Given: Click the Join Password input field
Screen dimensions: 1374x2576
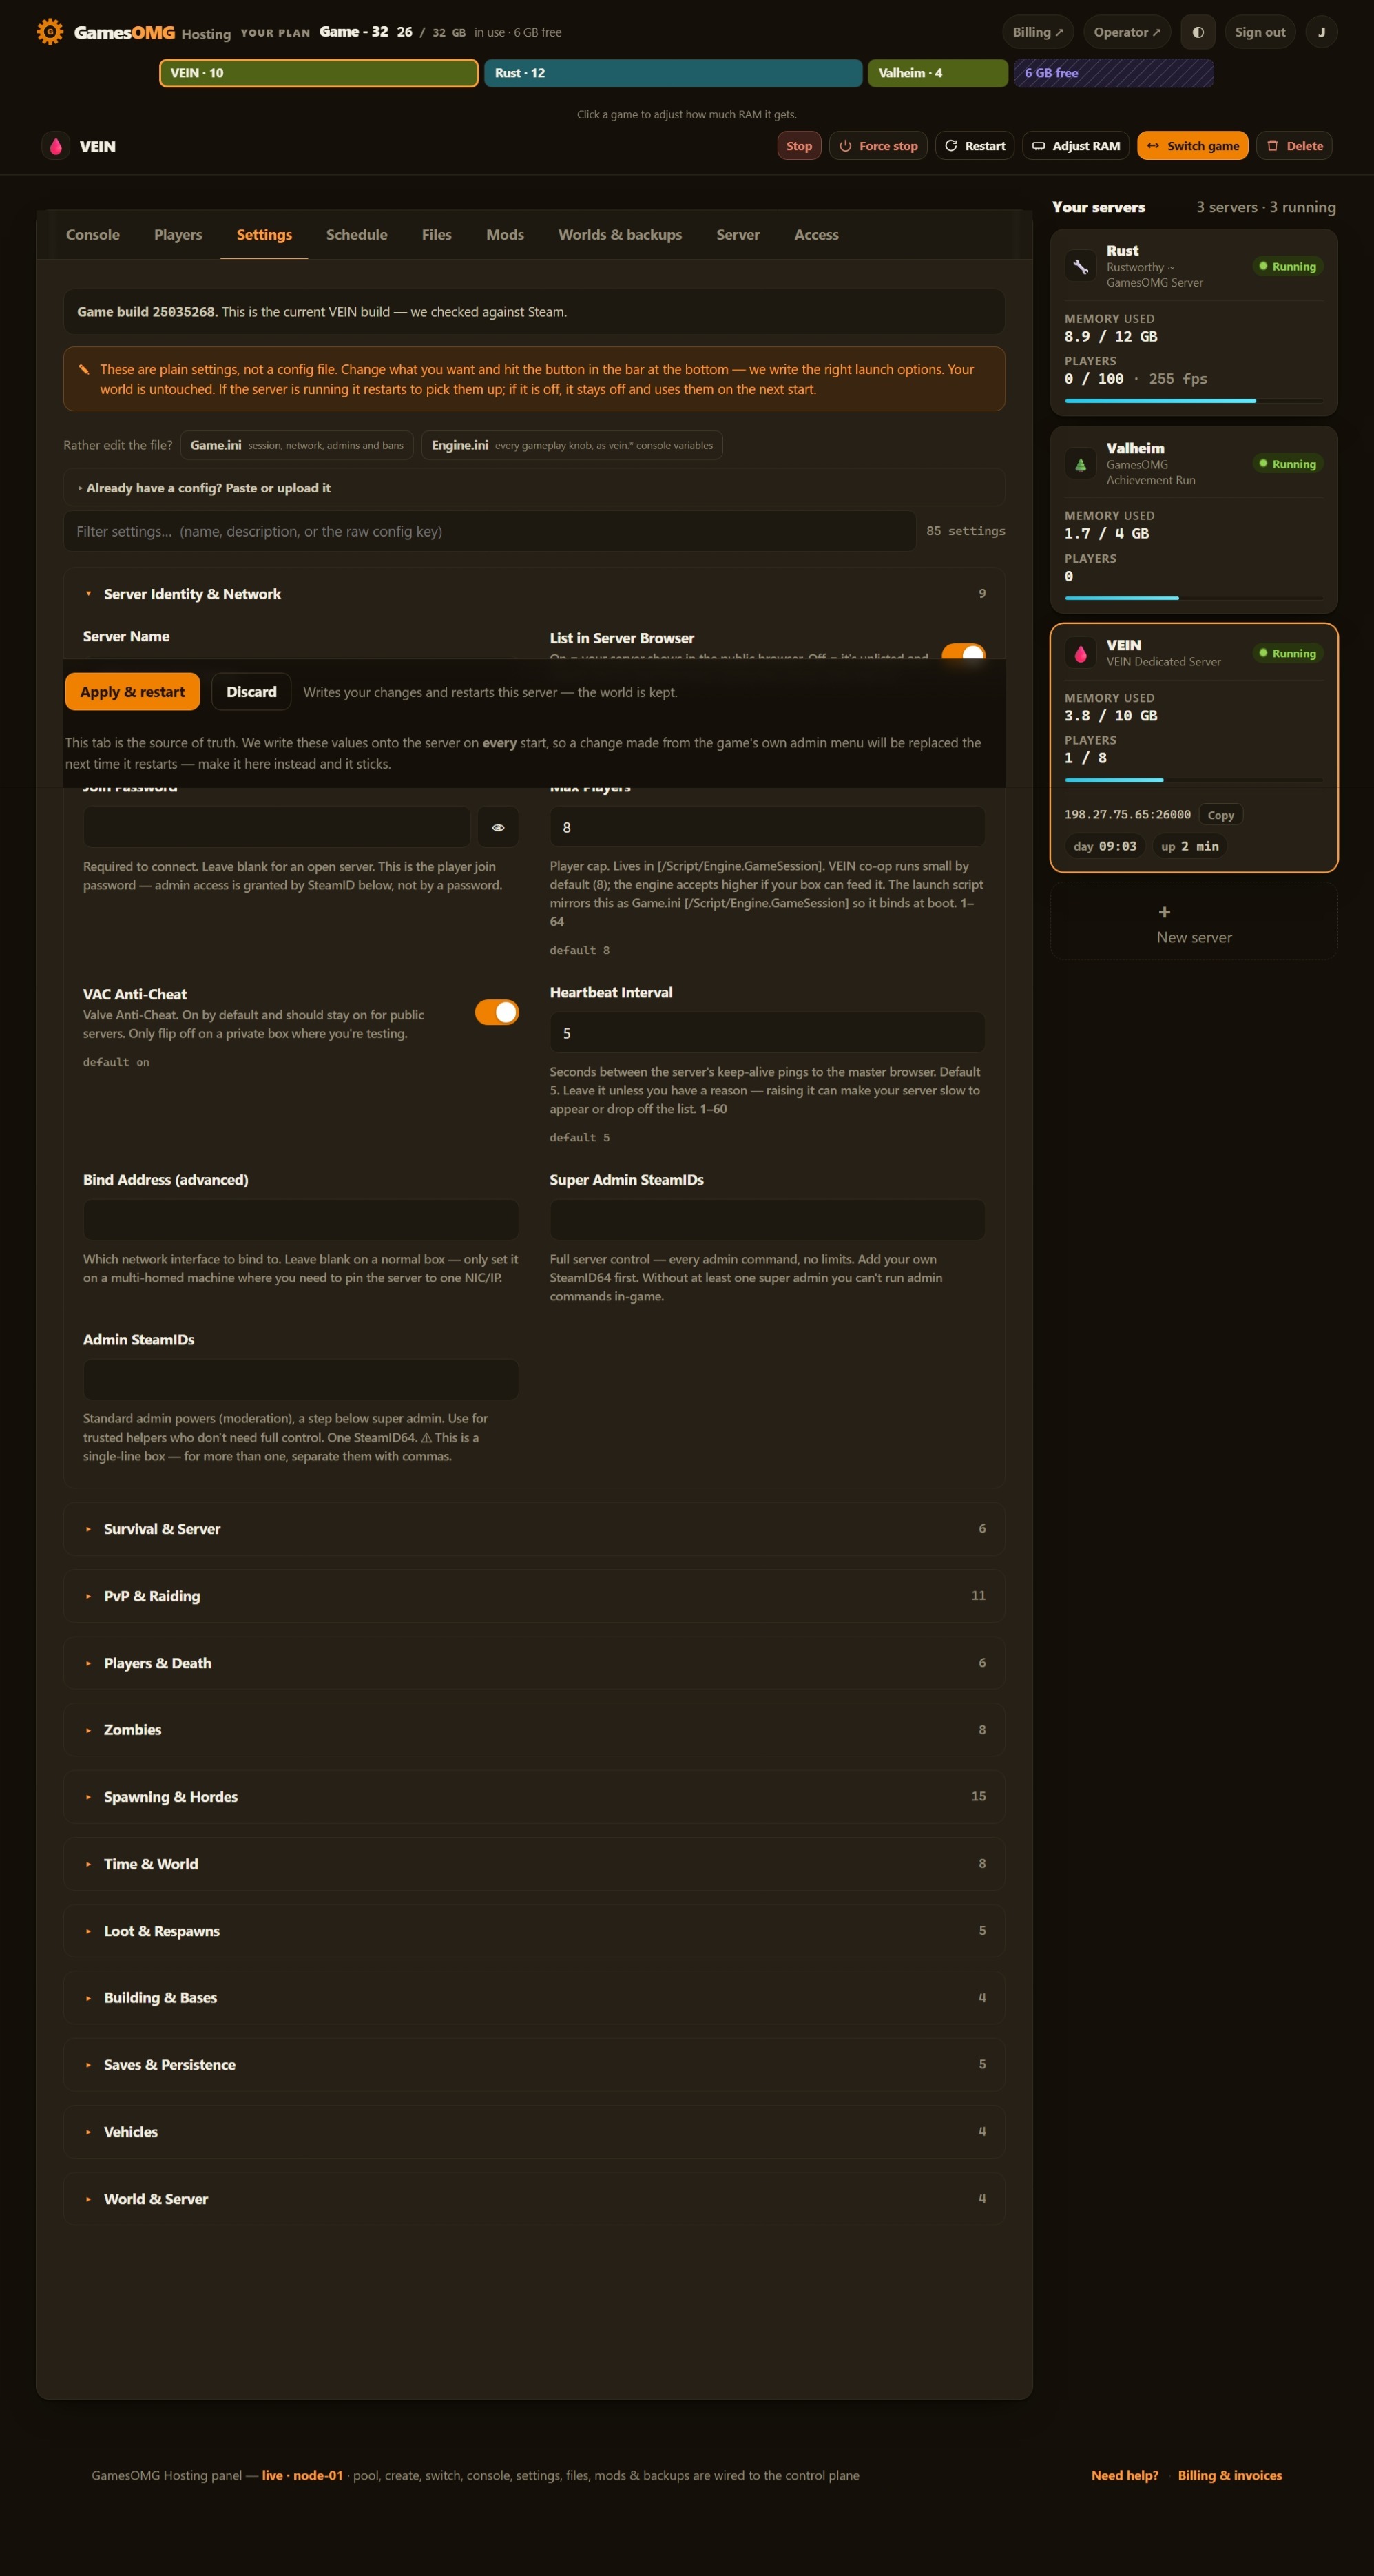Looking at the screenshot, I should point(276,827).
